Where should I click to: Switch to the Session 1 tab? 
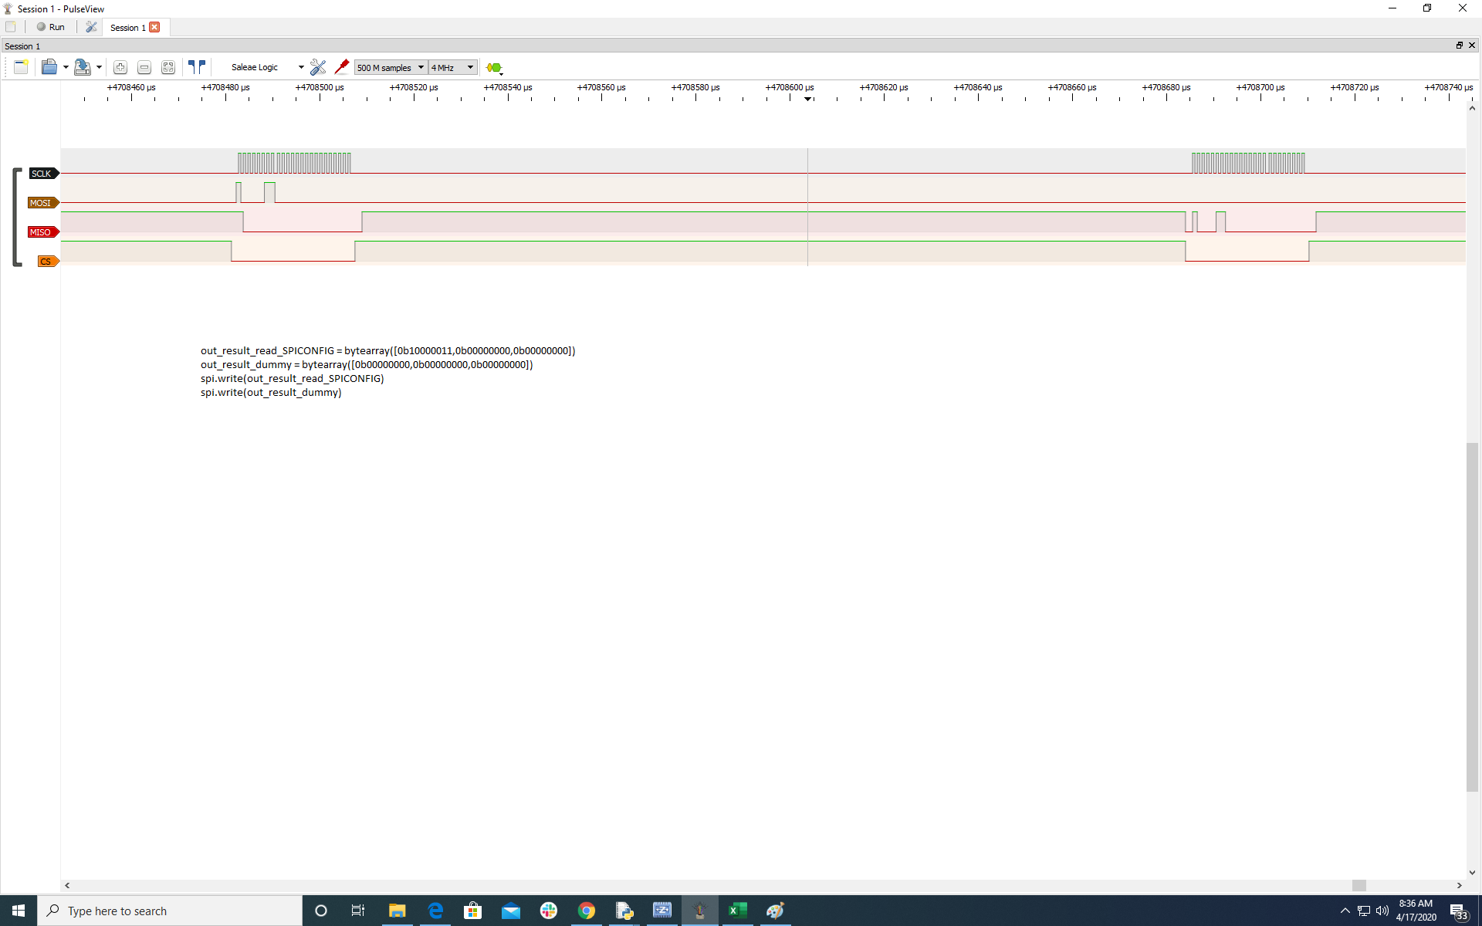coord(127,28)
